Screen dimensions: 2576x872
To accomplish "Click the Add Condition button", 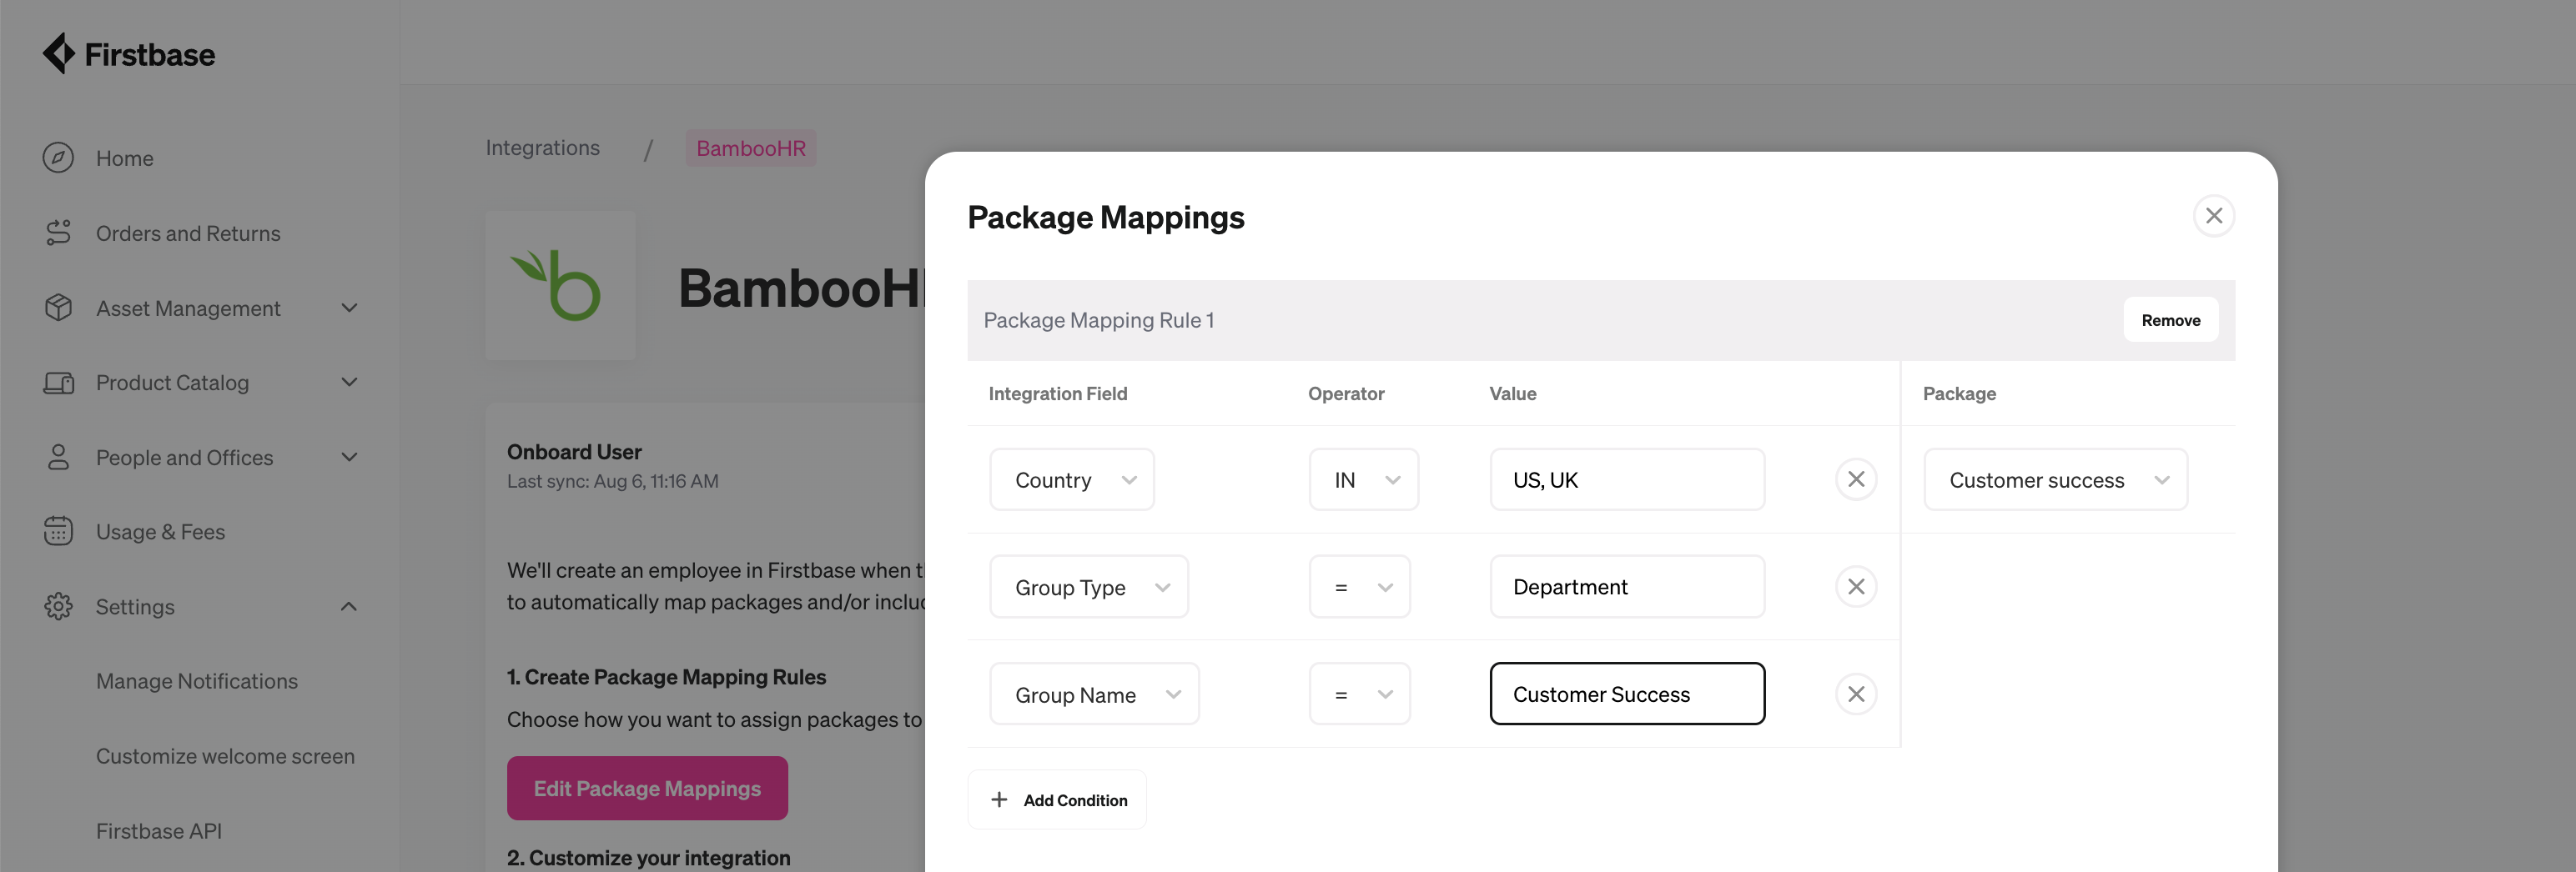I will click(x=1057, y=800).
